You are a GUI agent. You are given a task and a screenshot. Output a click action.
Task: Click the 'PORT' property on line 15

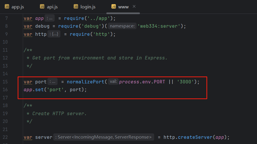point(159,82)
